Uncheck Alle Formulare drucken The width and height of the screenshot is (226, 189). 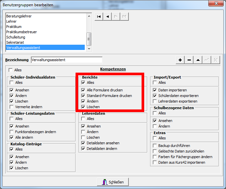coord(83,90)
